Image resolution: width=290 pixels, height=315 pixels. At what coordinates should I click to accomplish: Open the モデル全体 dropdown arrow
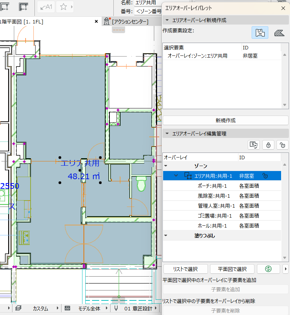coord(107,308)
